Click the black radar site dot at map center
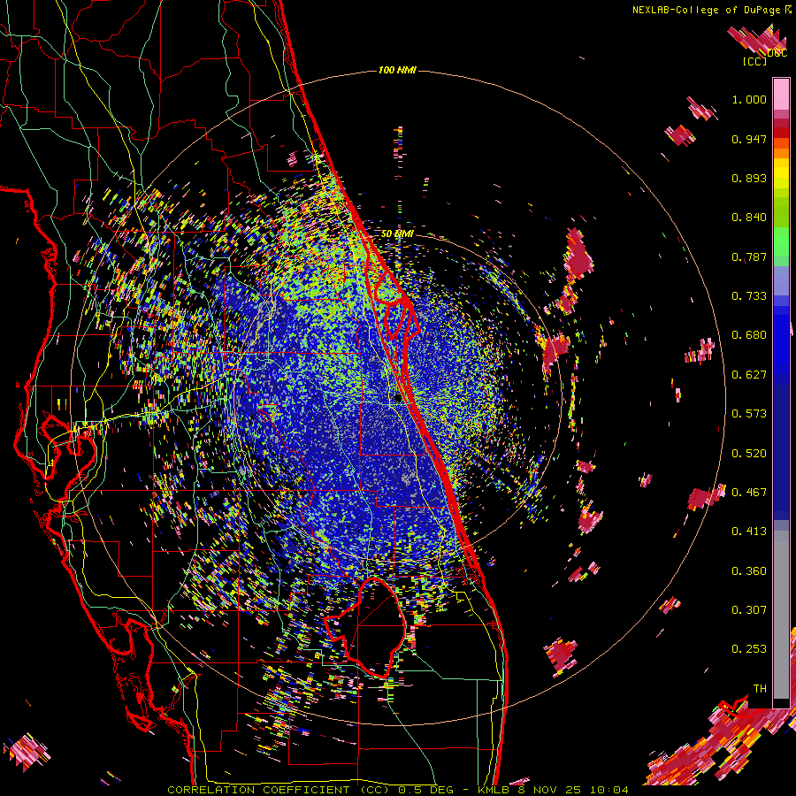Image resolution: width=796 pixels, height=796 pixels. click(x=397, y=399)
